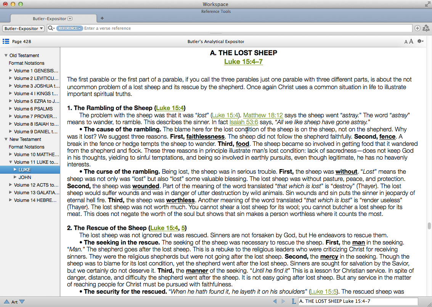
Task: Click the A. THE LOST SHEEP heading
Action: (x=244, y=53)
